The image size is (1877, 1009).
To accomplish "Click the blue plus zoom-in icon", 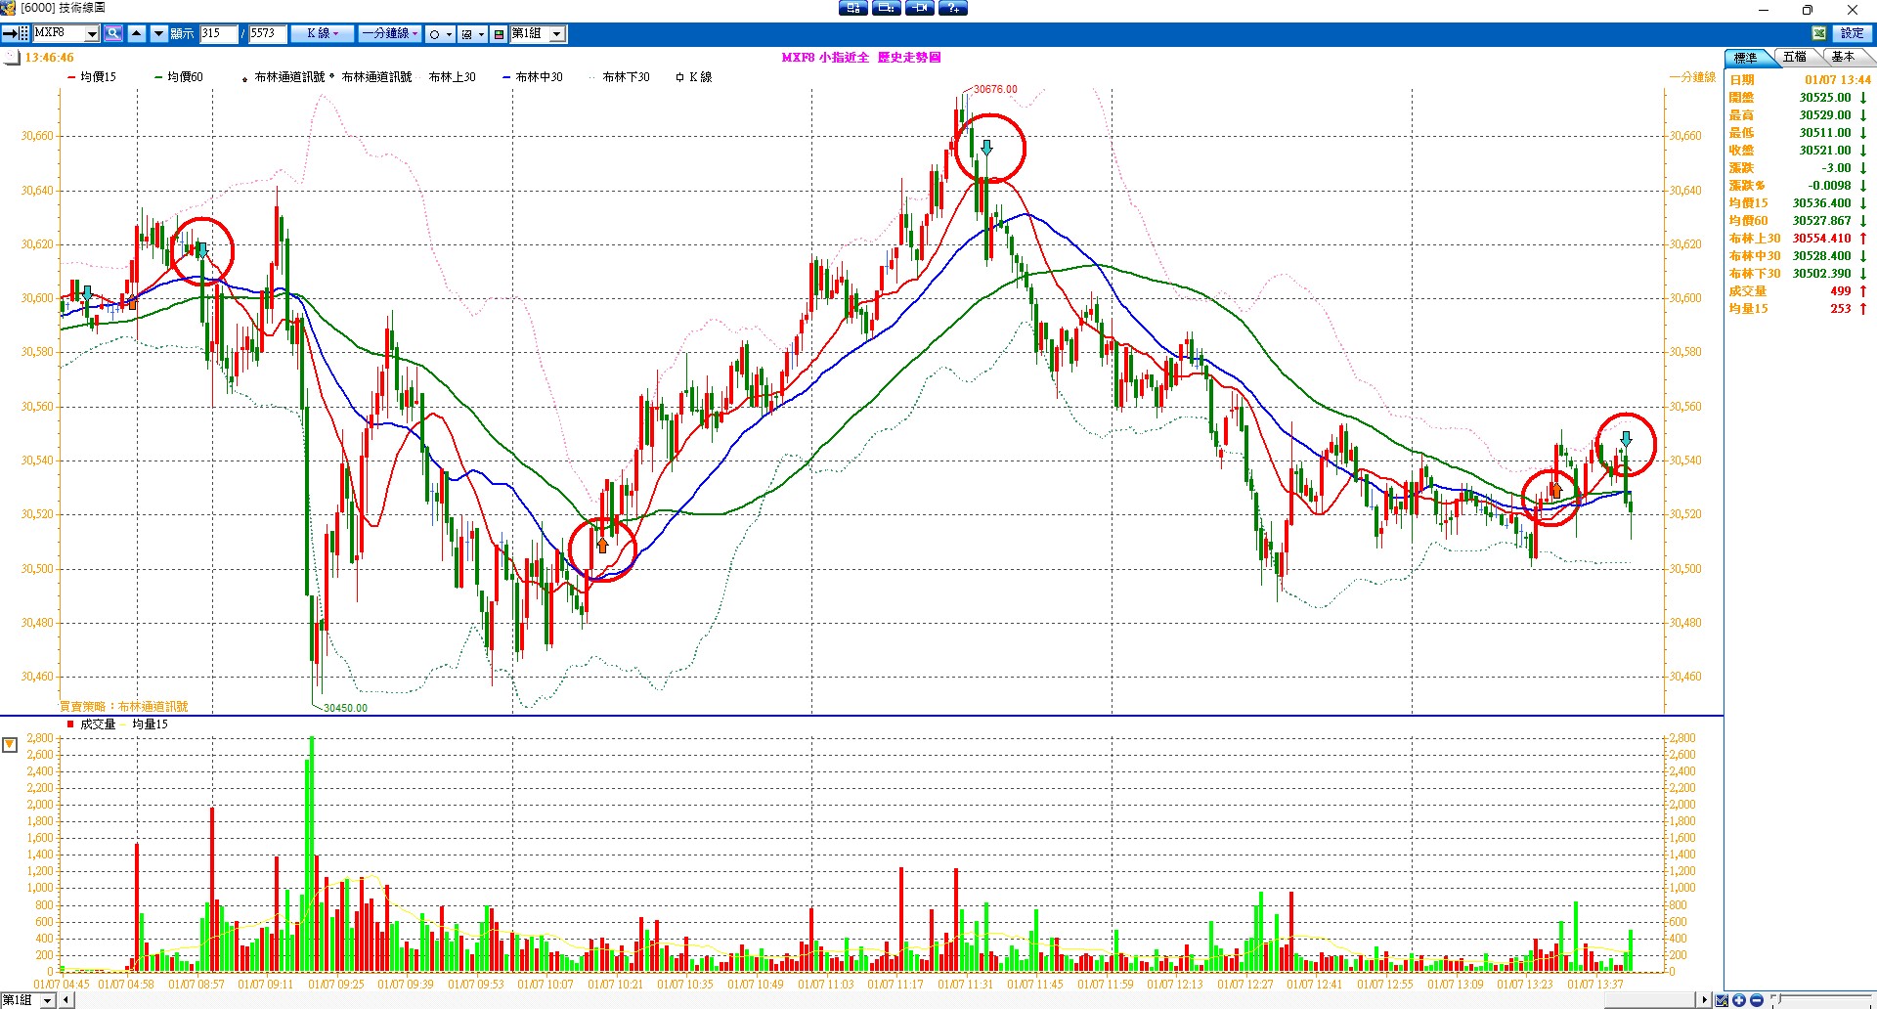I will (1739, 1000).
